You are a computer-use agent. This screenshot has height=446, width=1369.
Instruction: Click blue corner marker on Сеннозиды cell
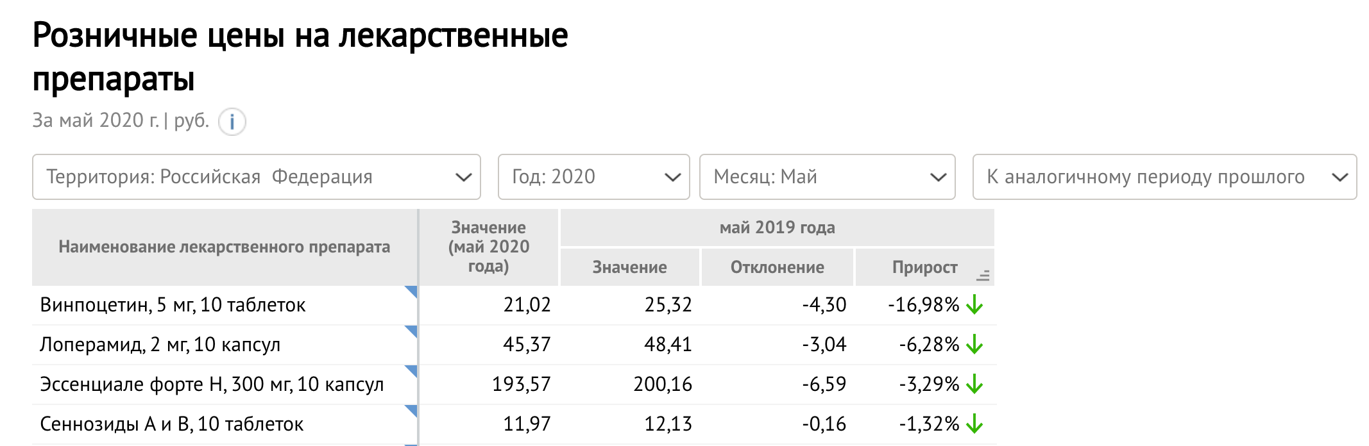(x=412, y=410)
